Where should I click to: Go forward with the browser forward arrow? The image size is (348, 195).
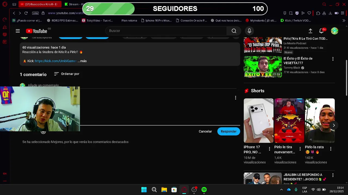20,13
